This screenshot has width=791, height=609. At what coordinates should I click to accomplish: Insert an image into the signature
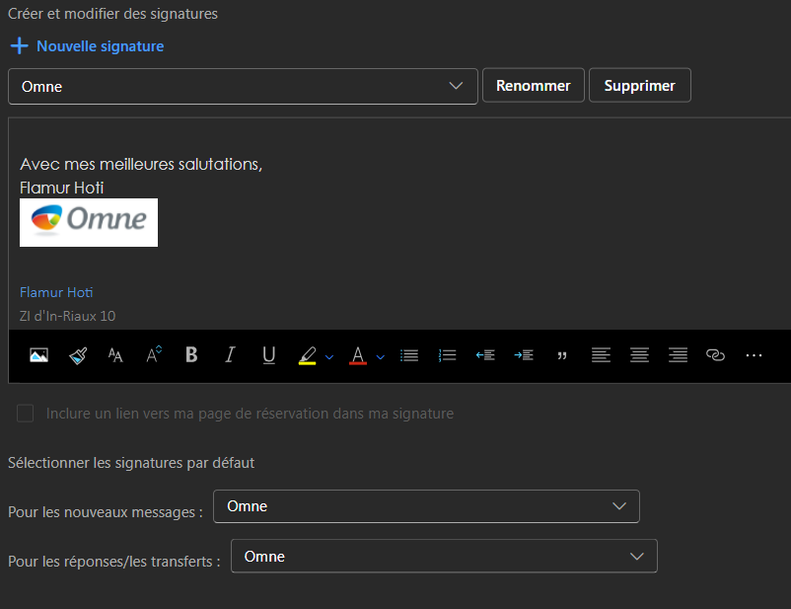[38, 355]
